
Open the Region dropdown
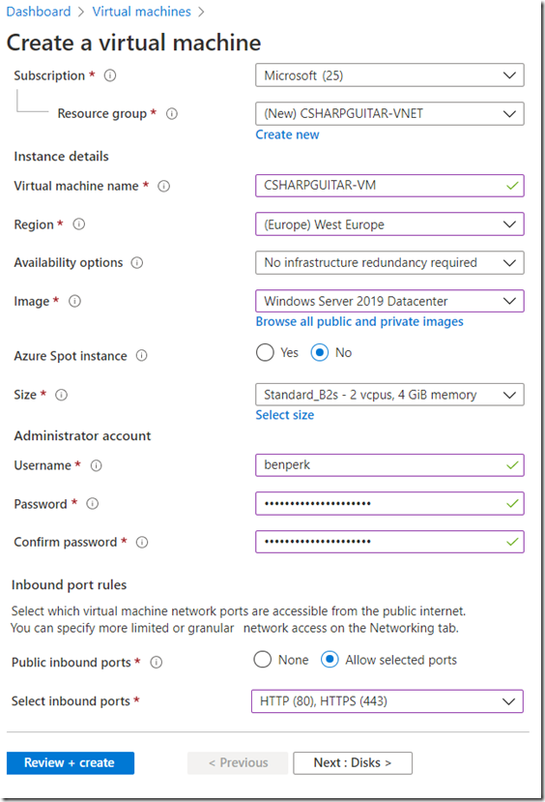[389, 224]
